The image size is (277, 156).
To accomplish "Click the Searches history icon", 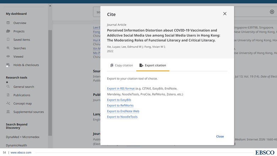I will (8, 48).
